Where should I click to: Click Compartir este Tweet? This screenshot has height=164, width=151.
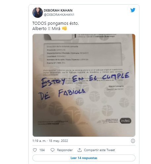coord(99,150)
